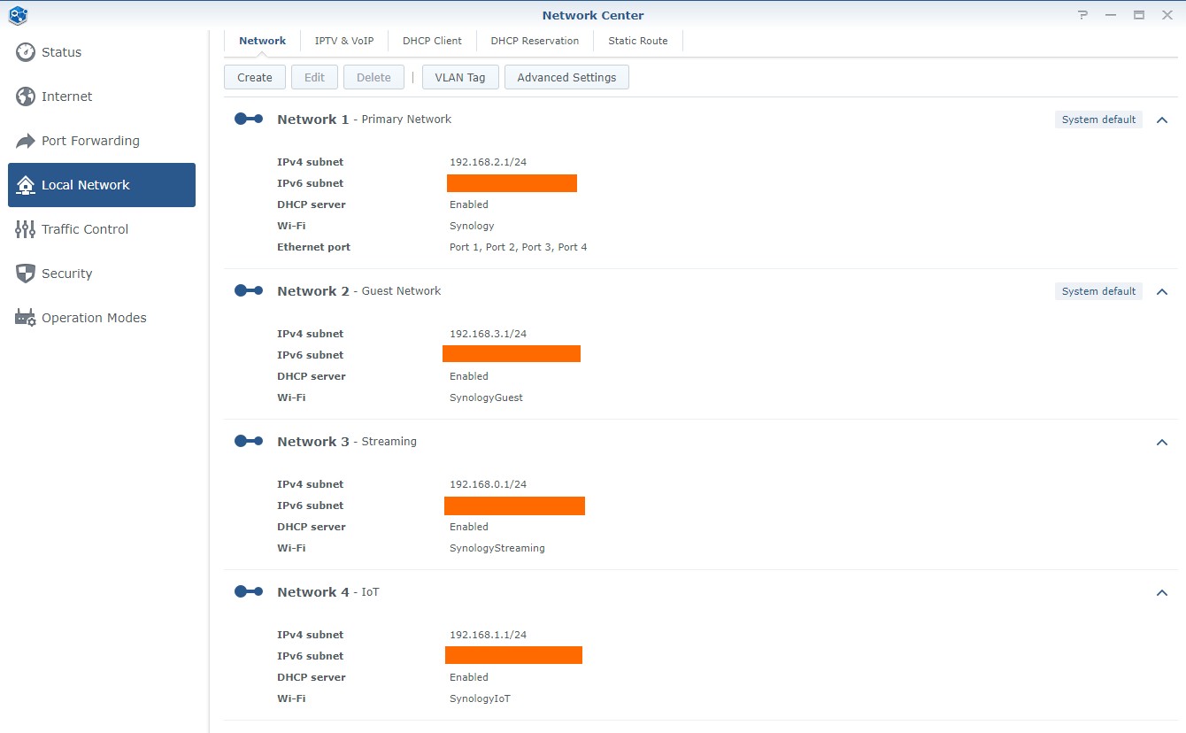Open the DHCP Reservation tab
1186x733 pixels.
[535, 41]
